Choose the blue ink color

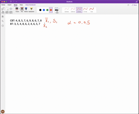click(x=44, y=10)
